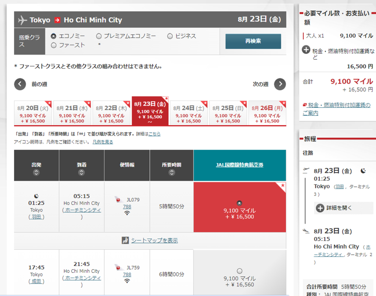Switch to the August 24 (Sat) date tab

click(189, 113)
